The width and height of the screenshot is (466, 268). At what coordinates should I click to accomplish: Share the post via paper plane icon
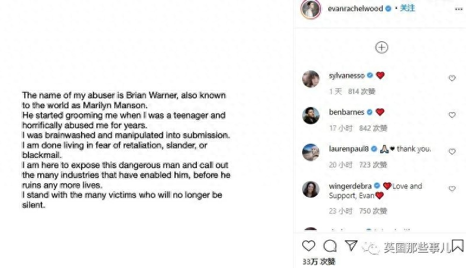pyautogui.click(x=351, y=246)
